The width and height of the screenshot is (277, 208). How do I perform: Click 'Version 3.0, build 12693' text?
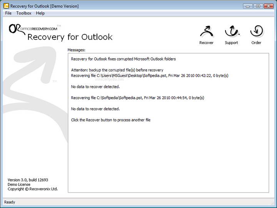(x=28, y=180)
